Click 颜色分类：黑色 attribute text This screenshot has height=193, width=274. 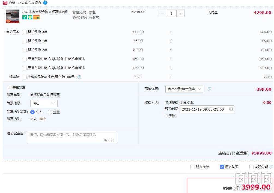pyautogui.click(x=84, y=12)
